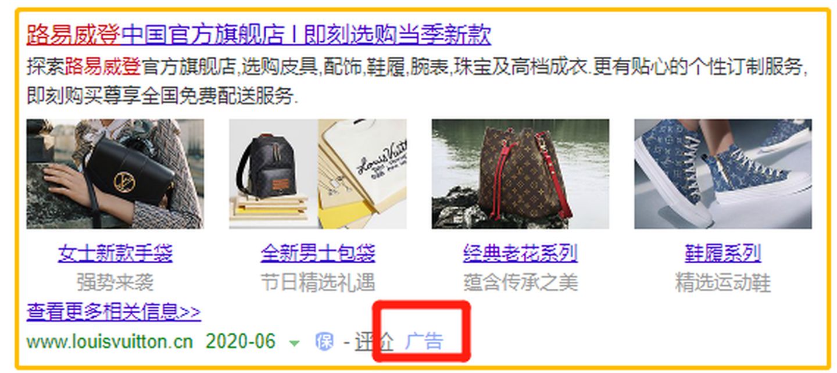
Task: Click the 蕴含传承之美 caption text
Action: coord(520,283)
